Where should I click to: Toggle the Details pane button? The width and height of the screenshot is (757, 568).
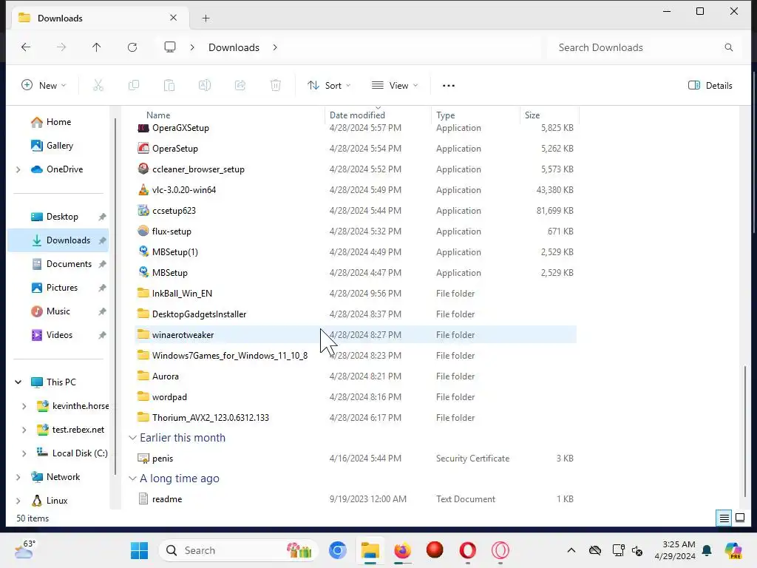click(x=710, y=86)
